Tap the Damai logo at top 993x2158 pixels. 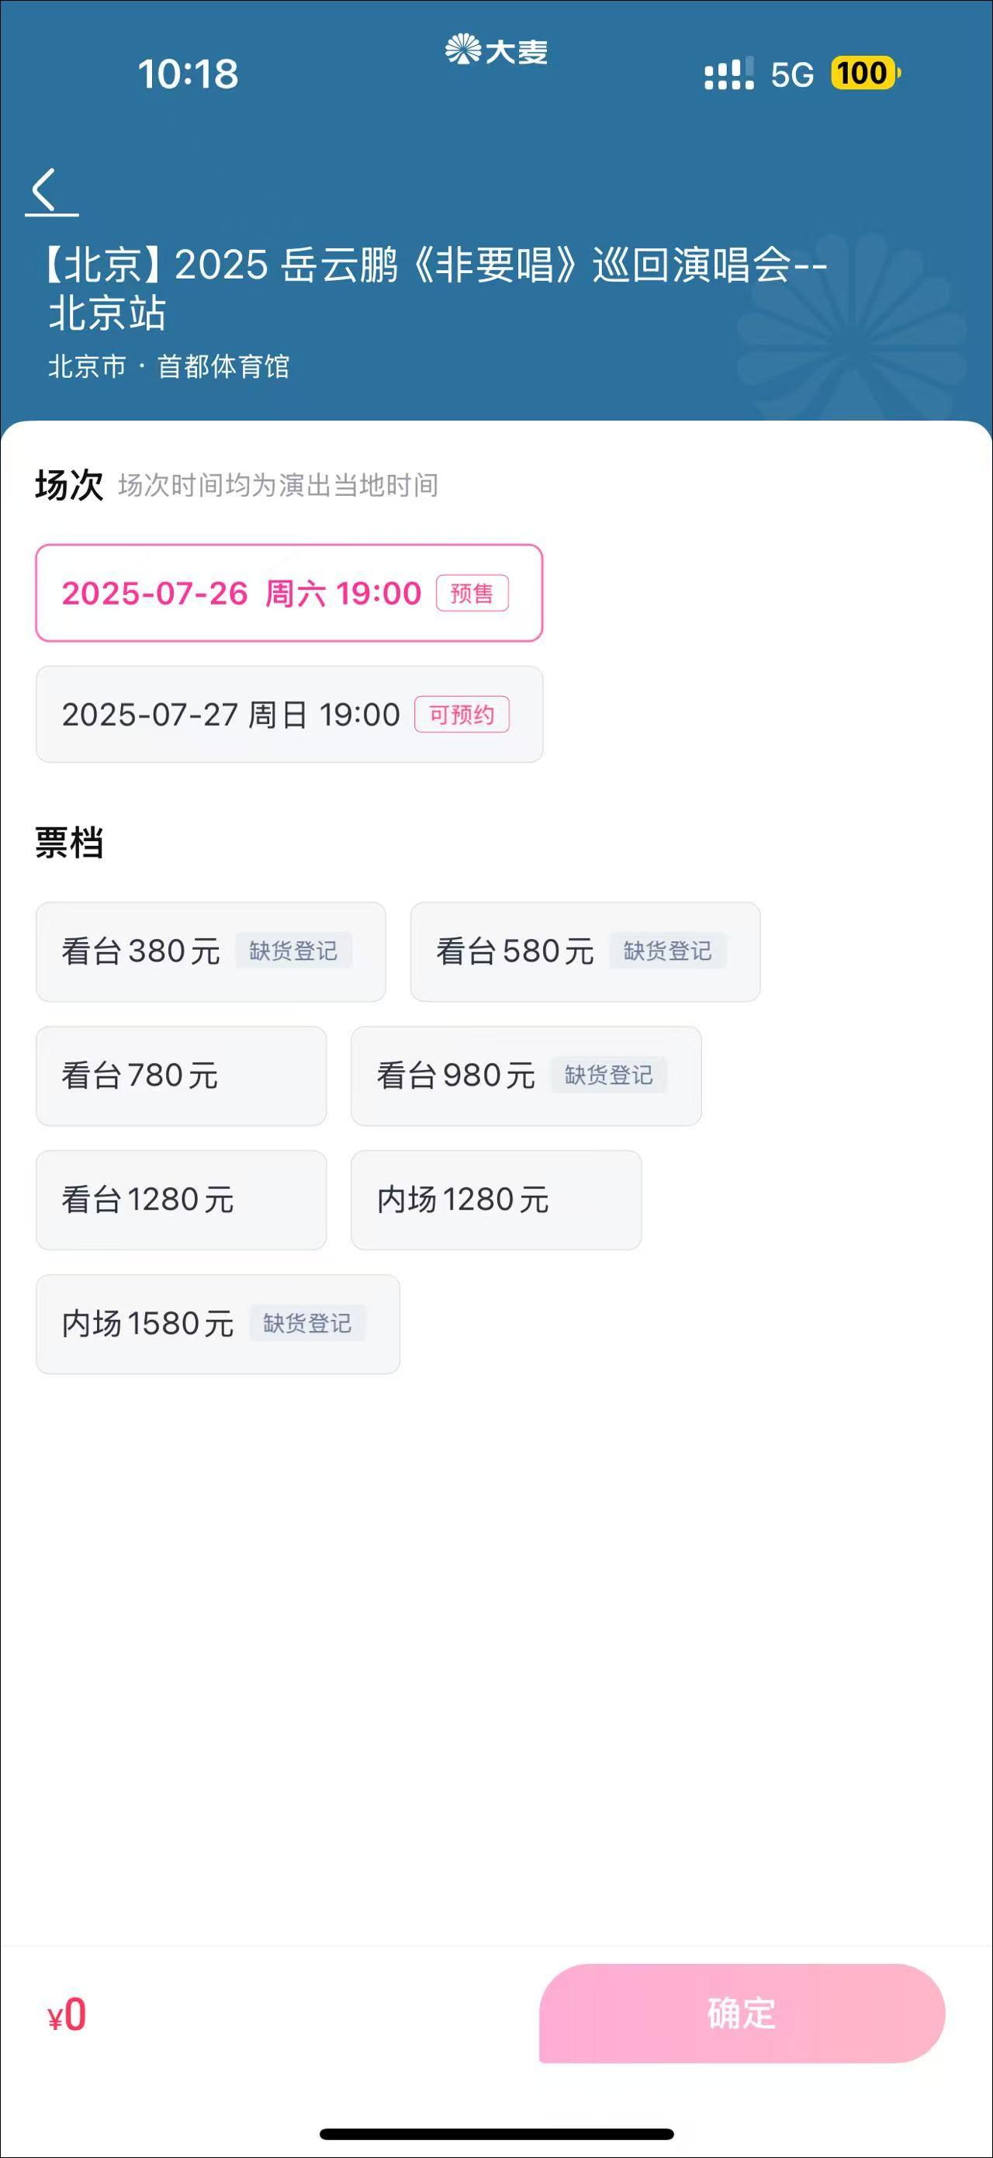[496, 51]
